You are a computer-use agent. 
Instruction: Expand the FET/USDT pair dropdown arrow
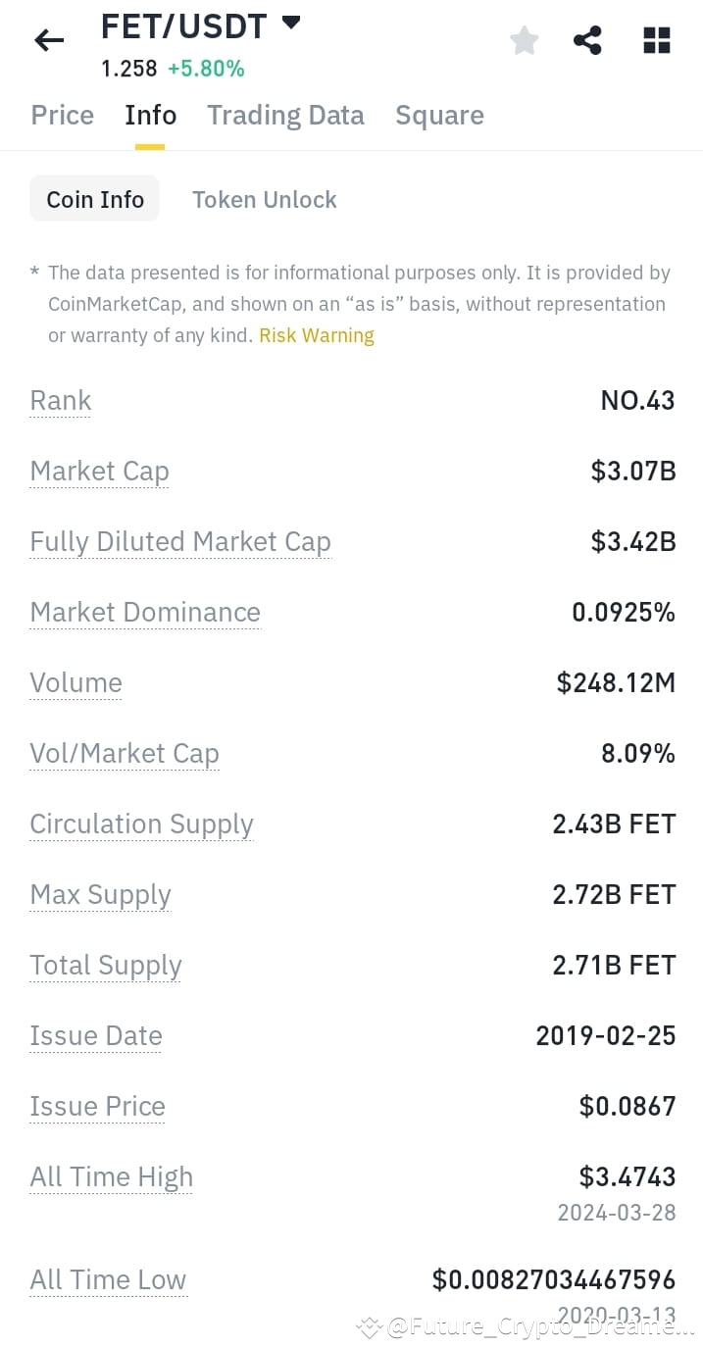click(290, 24)
